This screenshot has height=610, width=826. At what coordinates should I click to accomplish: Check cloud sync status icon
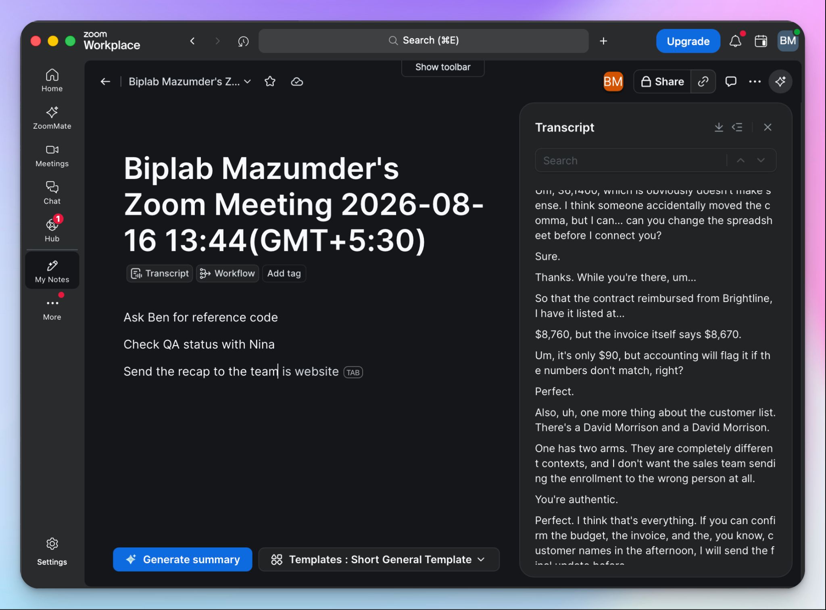click(x=297, y=81)
